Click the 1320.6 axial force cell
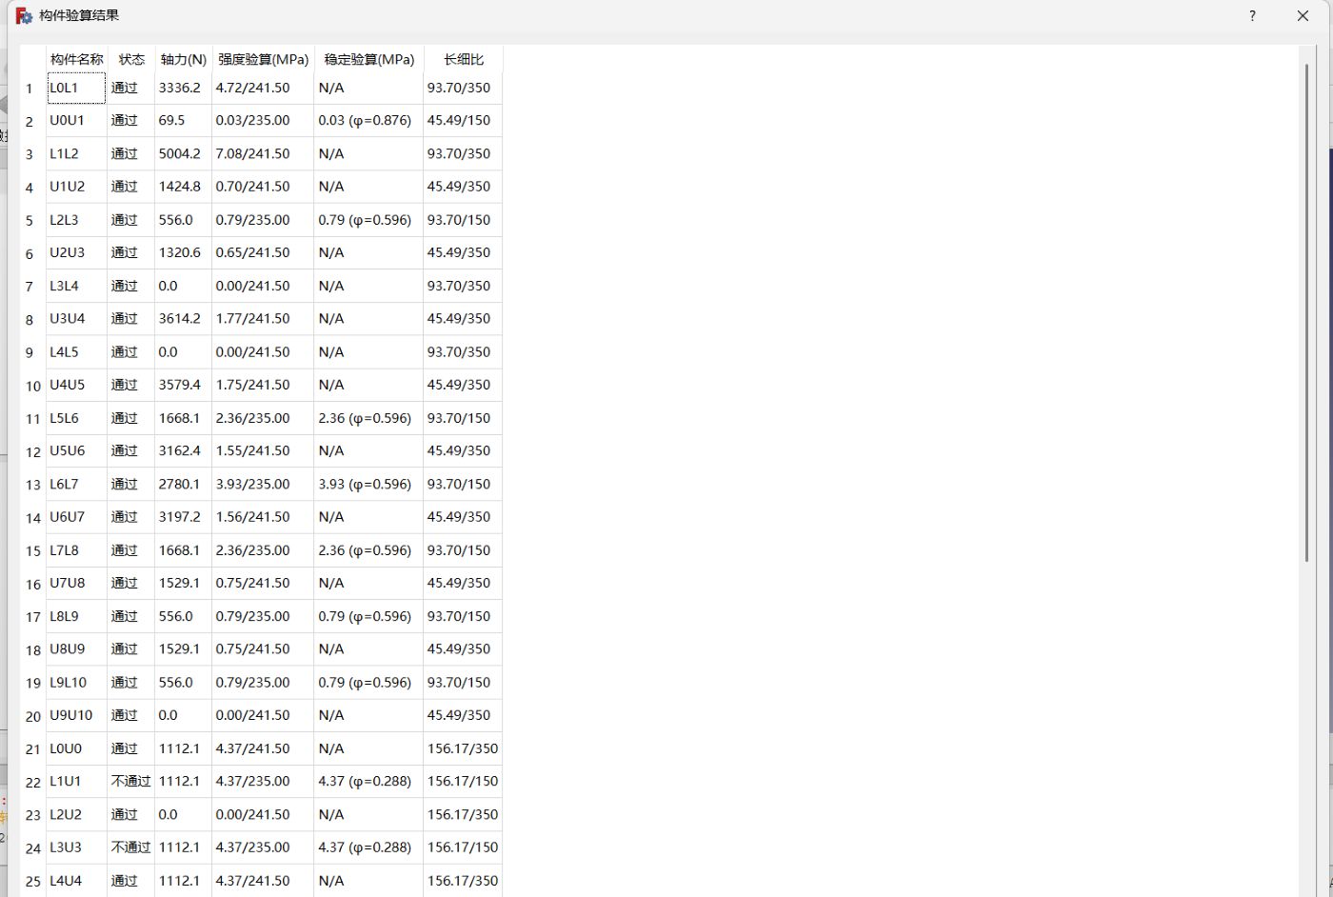This screenshot has height=897, width=1333. pos(184,252)
